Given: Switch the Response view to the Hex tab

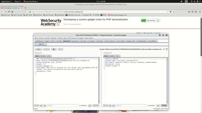Looking at the screenshot, I should (118, 56).
